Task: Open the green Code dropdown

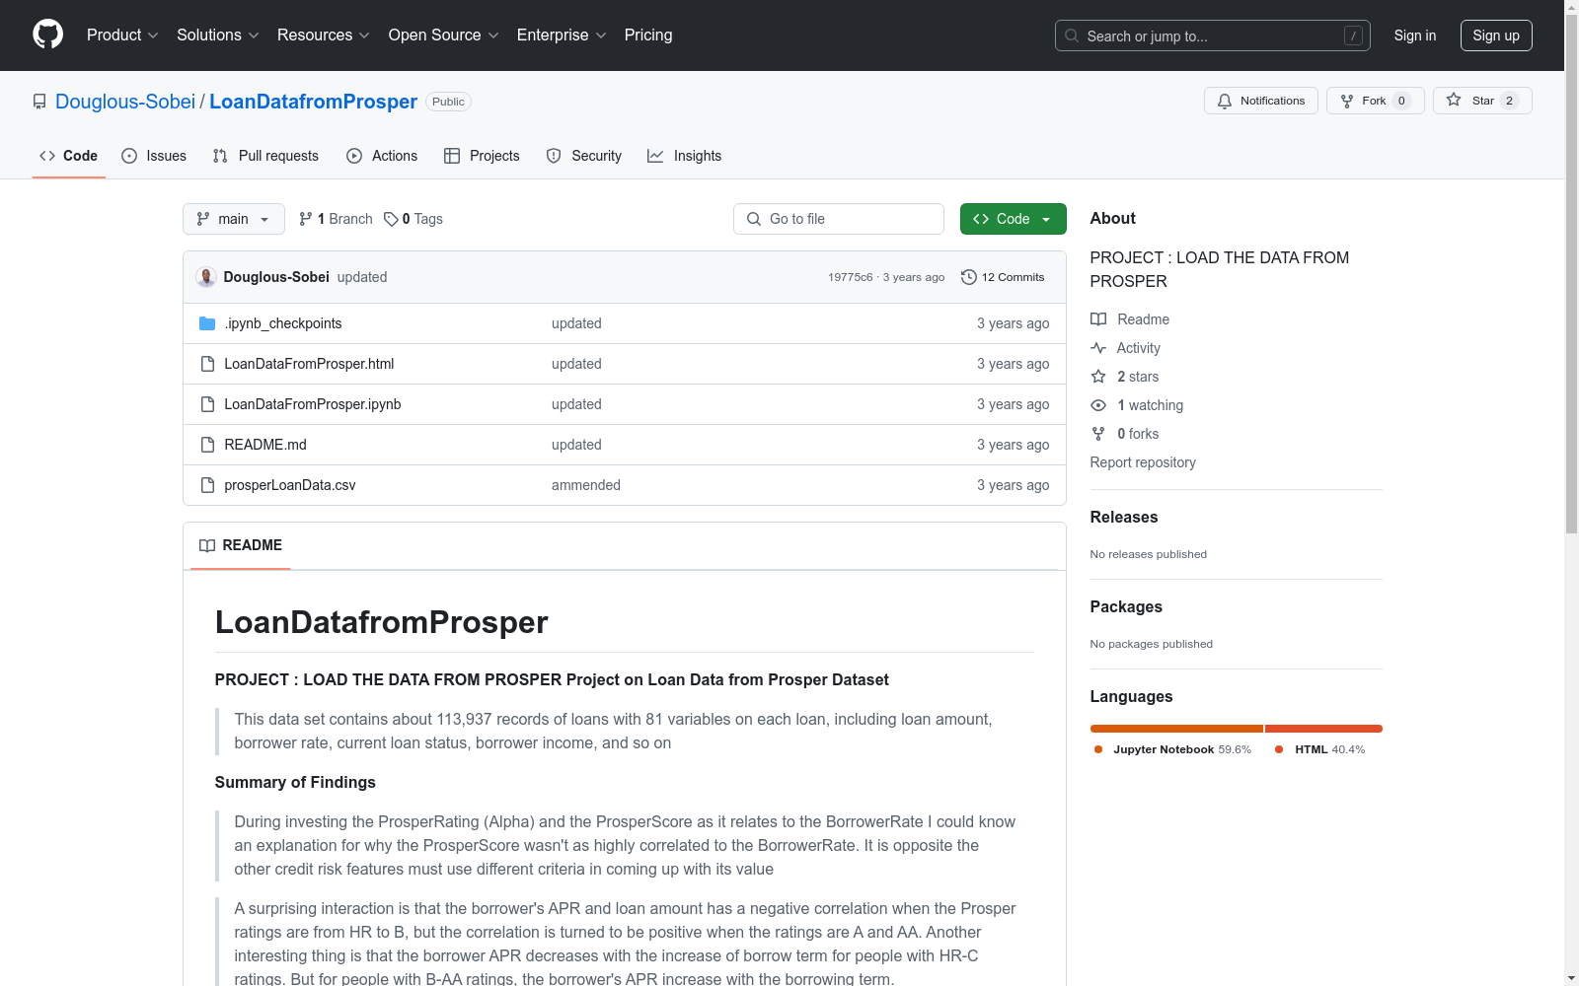Action: tap(1013, 219)
